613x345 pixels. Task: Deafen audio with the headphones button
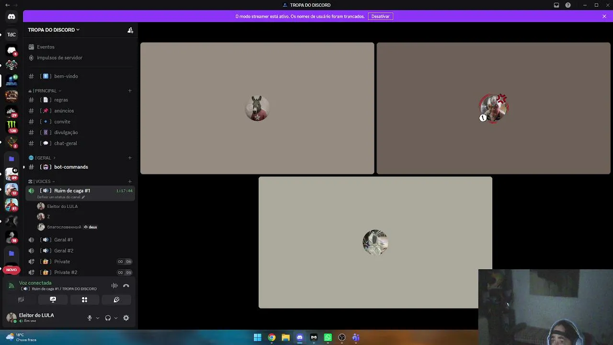108,318
